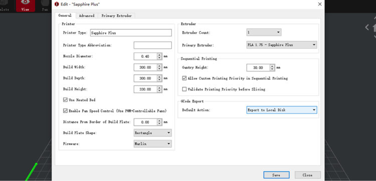The height and width of the screenshot is (181, 376).
Task: Click the Nozzle Diameter value field
Action: pos(145,56)
